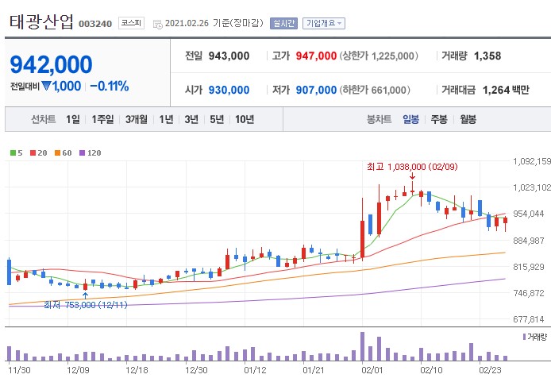
Task: Click the 실시간 button
Action: 283,24
